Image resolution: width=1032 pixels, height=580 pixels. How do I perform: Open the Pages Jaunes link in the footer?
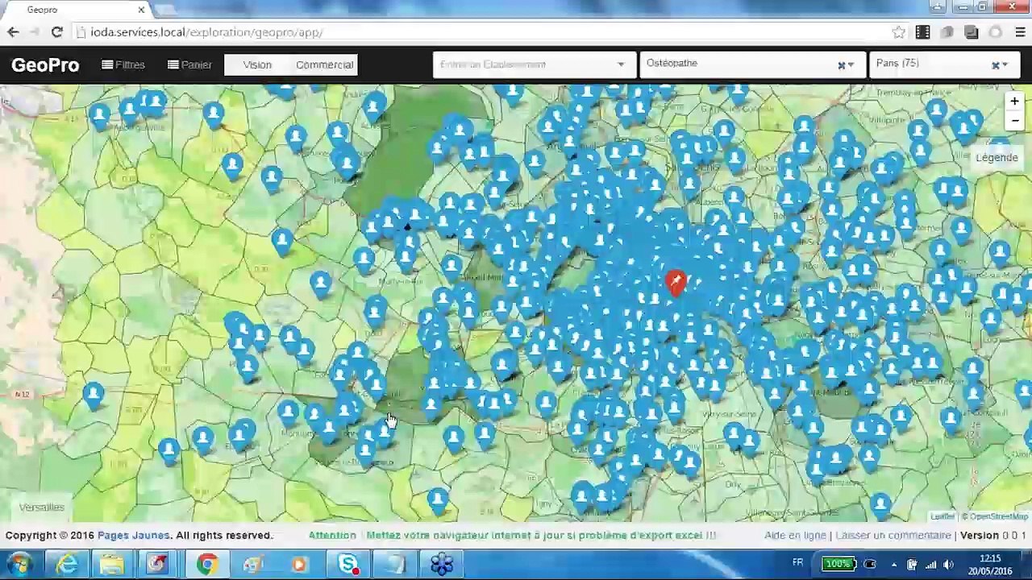[x=134, y=535]
